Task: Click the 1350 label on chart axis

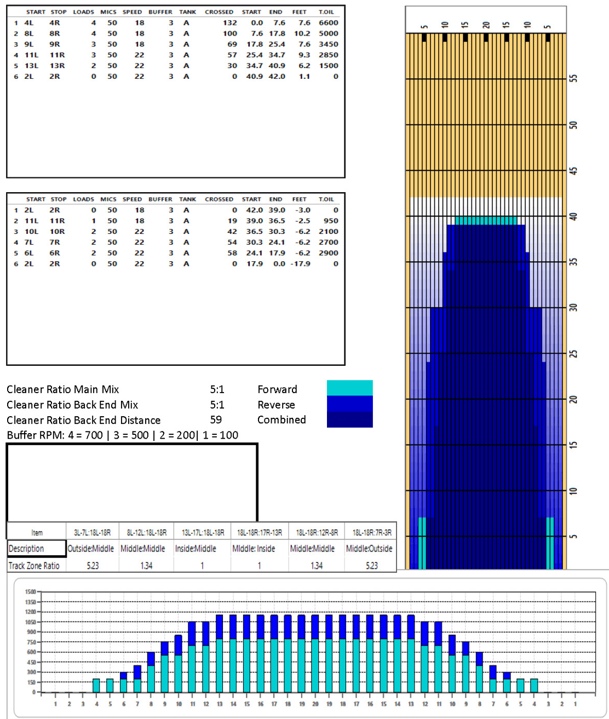Action: [x=30, y=602]
